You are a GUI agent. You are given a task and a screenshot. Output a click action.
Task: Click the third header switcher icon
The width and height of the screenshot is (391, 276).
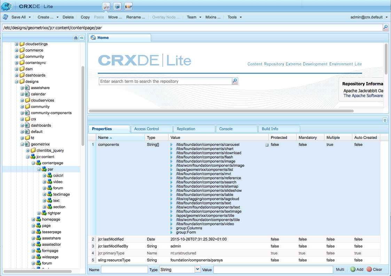[128, 6]
